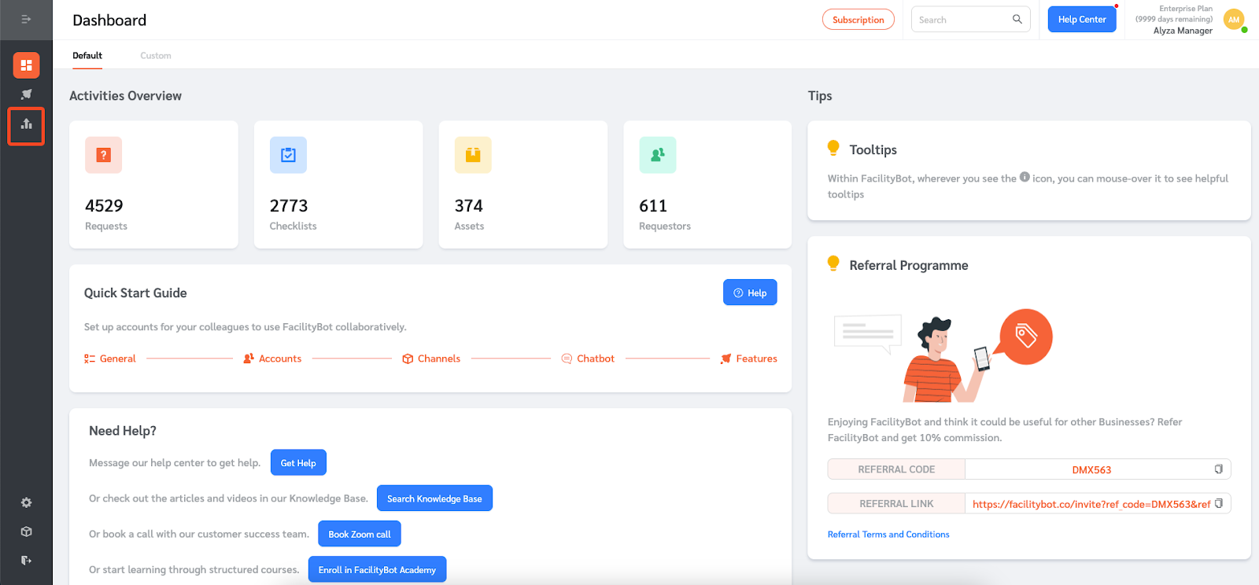Viewport: 1259px width, 585px height.
Task: Open Settings gear icon in sidebar
Action: tap(26, 502)
